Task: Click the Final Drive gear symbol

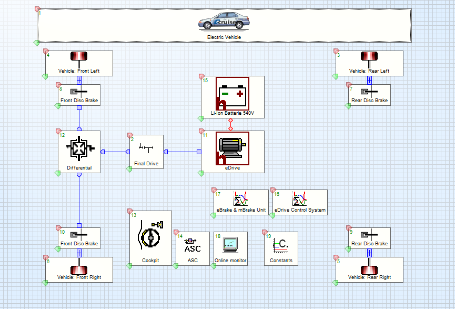Action: point(146,148)
